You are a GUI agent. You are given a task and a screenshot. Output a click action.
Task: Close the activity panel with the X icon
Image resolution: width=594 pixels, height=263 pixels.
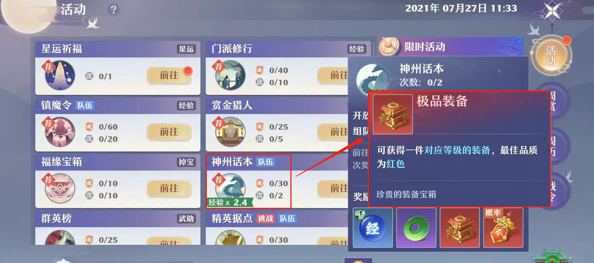(550, 10)
